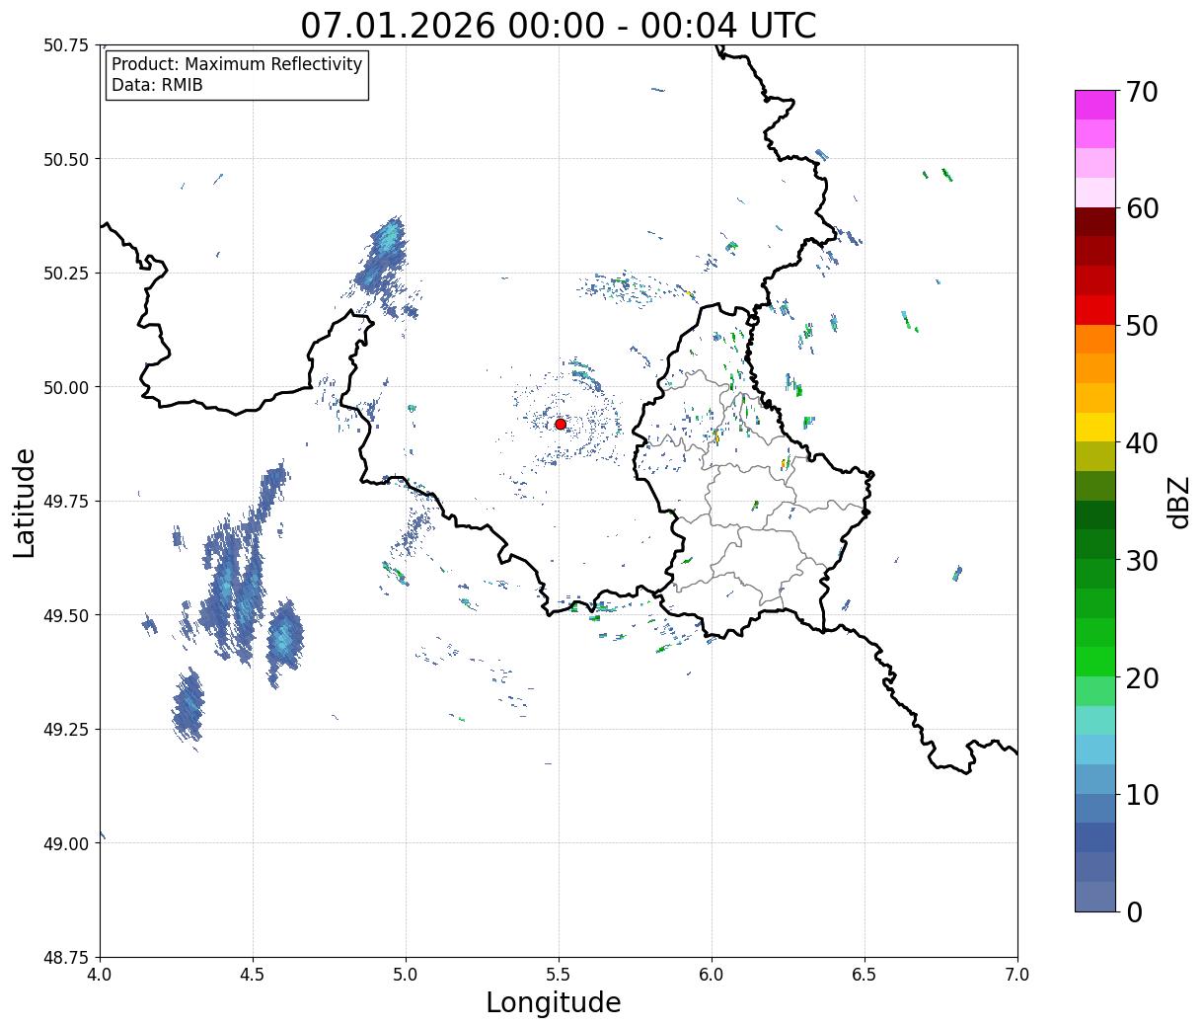
Task: Click the longitude tick label 4.5
Action: [253, 975]
